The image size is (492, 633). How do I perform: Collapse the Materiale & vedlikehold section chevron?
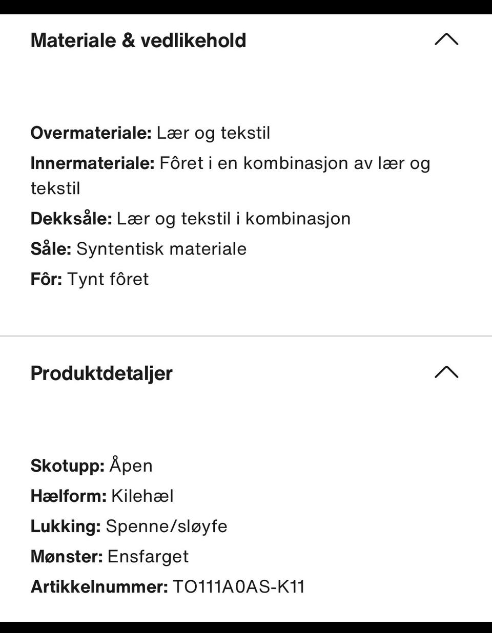446,40
